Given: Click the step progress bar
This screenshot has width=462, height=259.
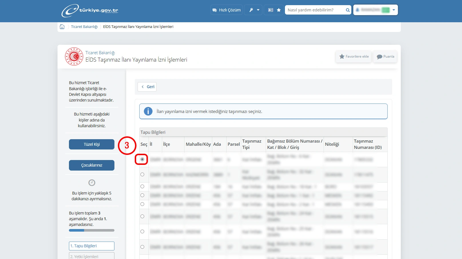Looking at the screenshot, I should tap(92, 230).
